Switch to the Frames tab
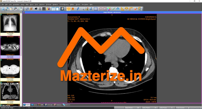 pyautogui.click(x=27, y=105)
